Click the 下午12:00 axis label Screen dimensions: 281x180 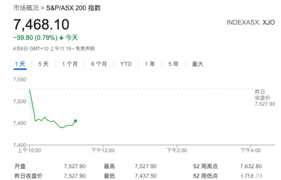click(103, 150)
